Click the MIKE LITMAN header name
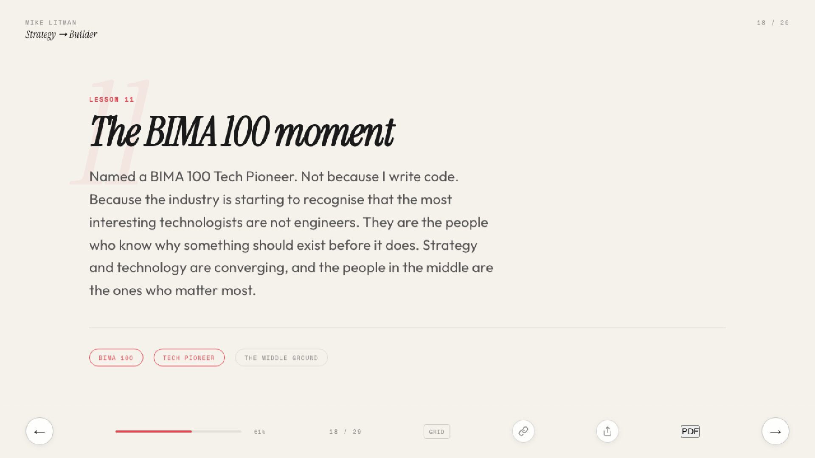815x458 pixels. point(51,22)
